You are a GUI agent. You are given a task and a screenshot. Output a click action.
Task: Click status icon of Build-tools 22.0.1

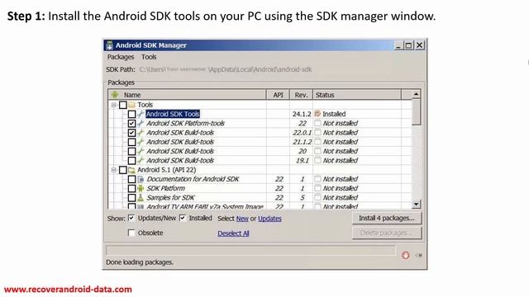pos(317,132)
